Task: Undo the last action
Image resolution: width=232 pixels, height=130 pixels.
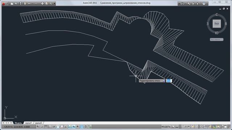Action: (29, 4)
